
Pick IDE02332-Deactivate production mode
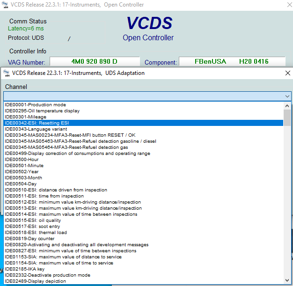[47, 275]
